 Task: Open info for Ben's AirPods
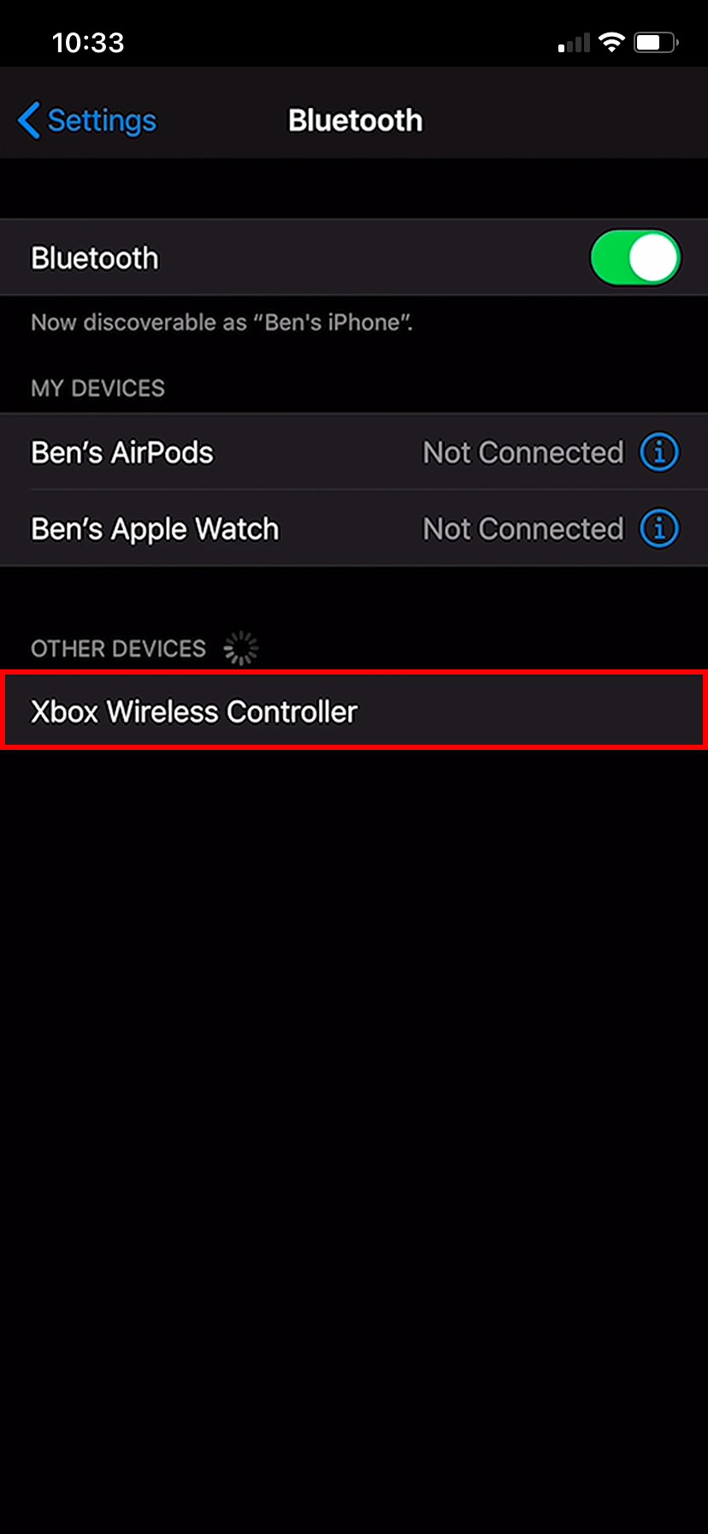(659, 451)
